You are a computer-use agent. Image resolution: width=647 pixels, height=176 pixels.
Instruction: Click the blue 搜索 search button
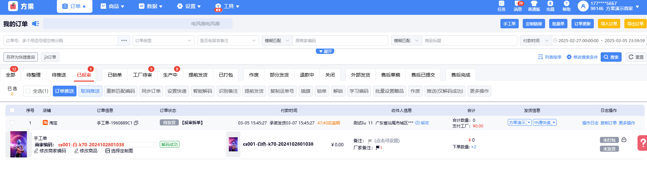click(611, 57)
